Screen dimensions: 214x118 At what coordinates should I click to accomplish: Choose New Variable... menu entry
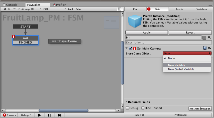click(187, 65)
